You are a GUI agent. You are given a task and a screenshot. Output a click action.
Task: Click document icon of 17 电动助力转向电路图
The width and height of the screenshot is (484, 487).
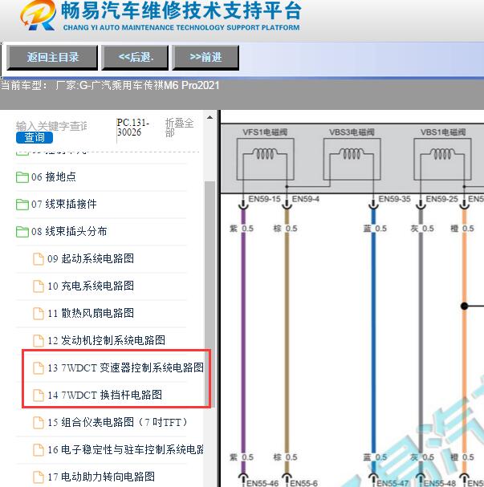pyautogui.click(x=39, y=477)
